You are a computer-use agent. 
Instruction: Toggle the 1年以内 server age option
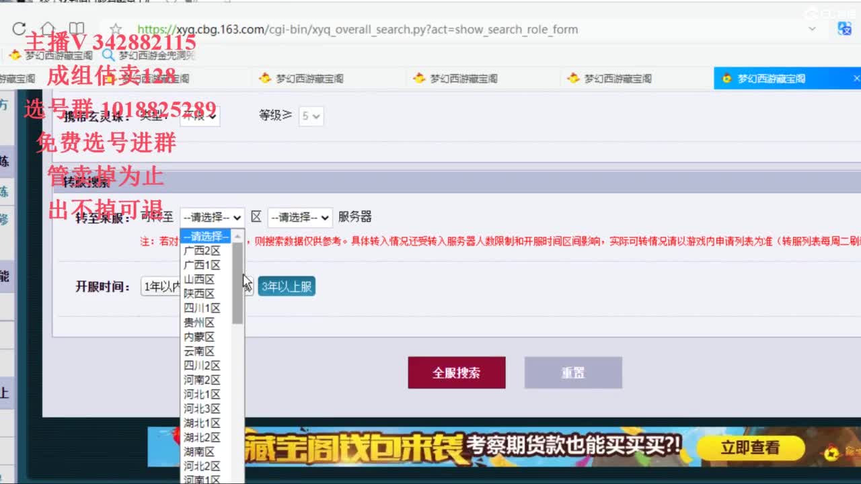pyautogui.click(x=161, y=286)
